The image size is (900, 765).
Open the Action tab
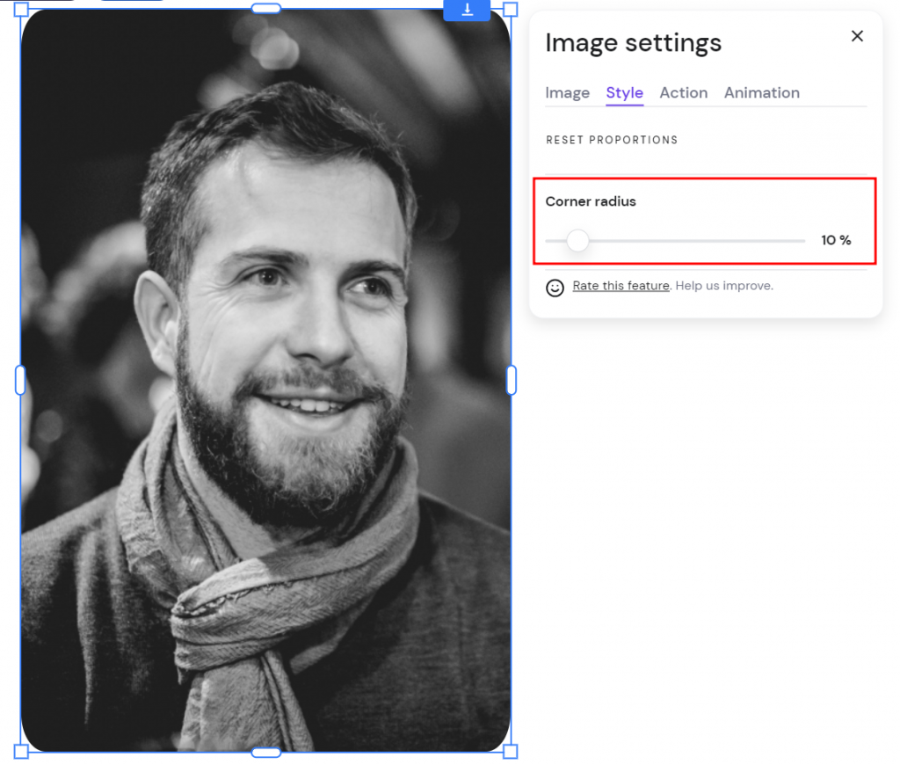pos(684,92)
